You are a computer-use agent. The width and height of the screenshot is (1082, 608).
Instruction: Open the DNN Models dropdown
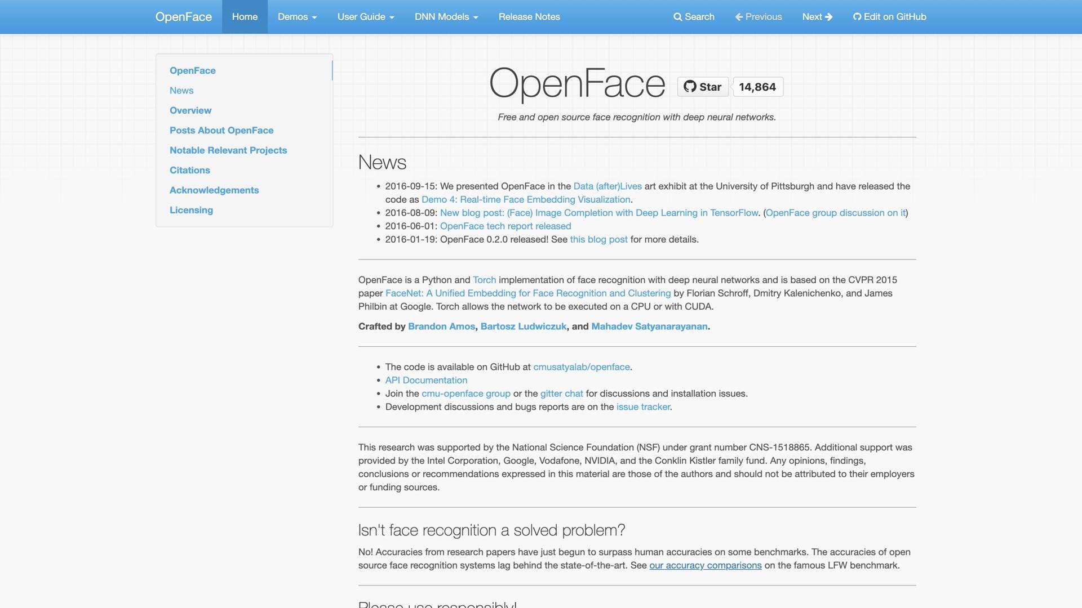(x=446, y=17)
